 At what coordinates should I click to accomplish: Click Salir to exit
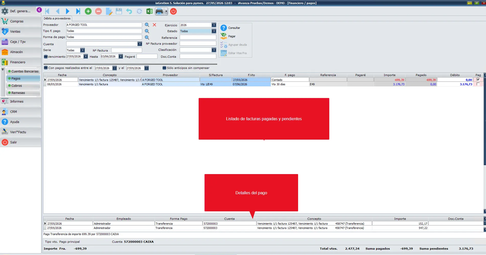click(20, 142)
